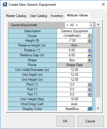Switch to the User Catalog tab
Viewport: 108px width, 129px height.
click(38, 16)
